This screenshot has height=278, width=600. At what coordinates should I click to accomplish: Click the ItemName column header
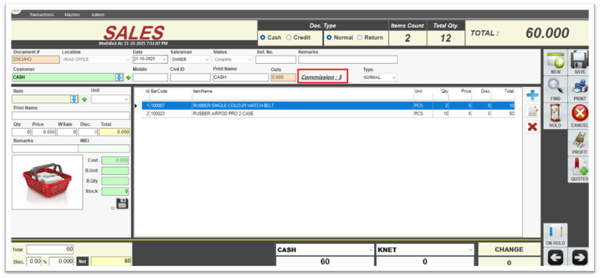[203, 91]
